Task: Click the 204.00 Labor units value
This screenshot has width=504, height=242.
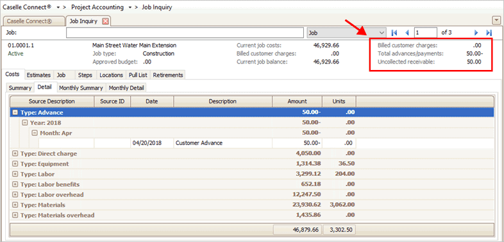Action: (x=344, y=174)
